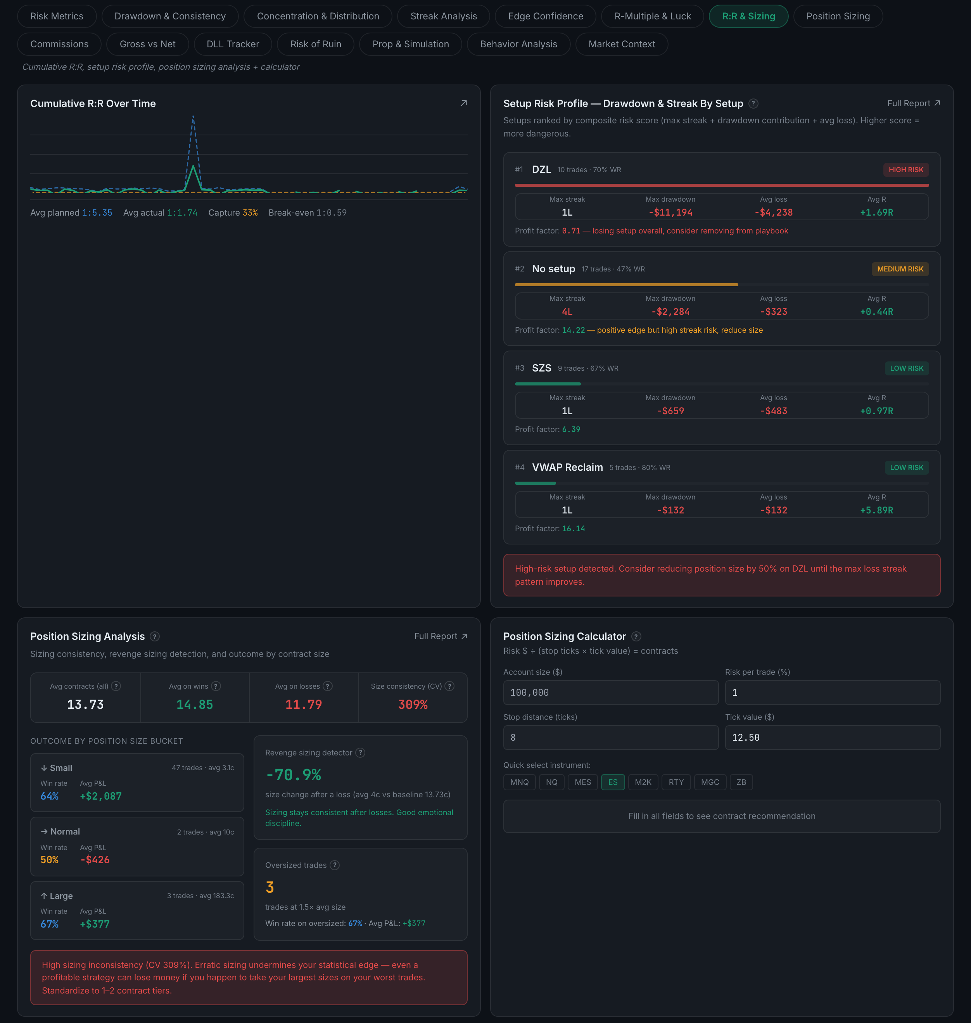This screenshot has height=1023, width=971.
Task: Open help icon for Avg contracts (all)
Action: [116, 686]
